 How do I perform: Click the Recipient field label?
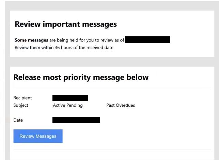coord(22,98)
